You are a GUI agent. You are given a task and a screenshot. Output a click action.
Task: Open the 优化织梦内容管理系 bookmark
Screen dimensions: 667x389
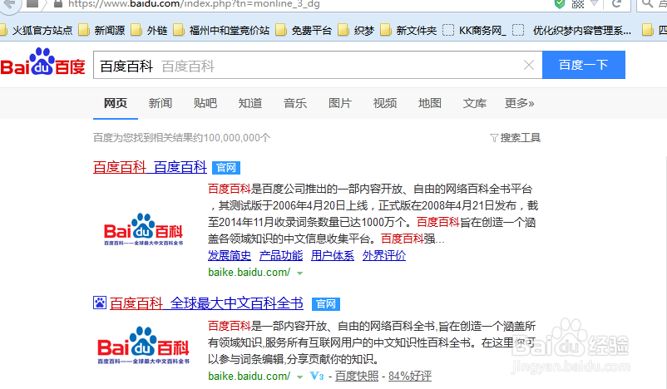coord(571,30)
